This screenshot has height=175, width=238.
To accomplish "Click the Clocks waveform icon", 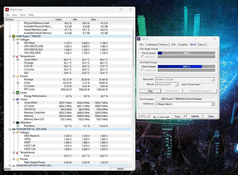I will click(18, 99).
